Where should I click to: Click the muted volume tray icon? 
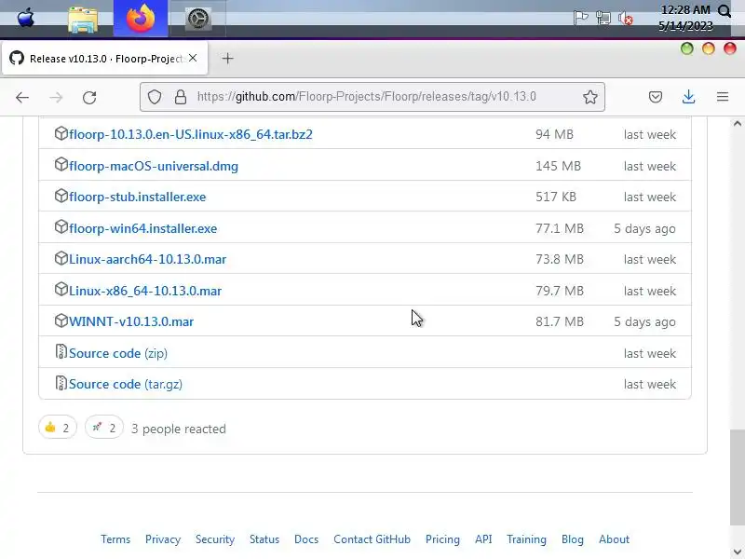625,19
